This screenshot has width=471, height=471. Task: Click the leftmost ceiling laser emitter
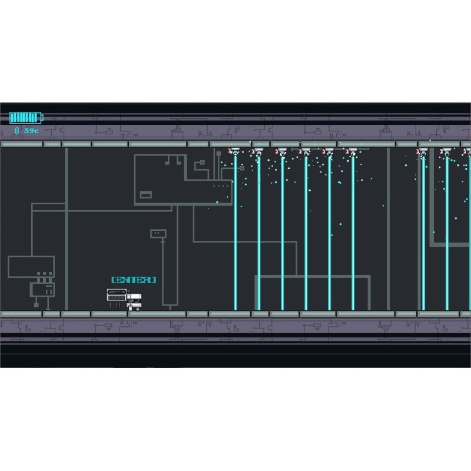pos(235,152)
